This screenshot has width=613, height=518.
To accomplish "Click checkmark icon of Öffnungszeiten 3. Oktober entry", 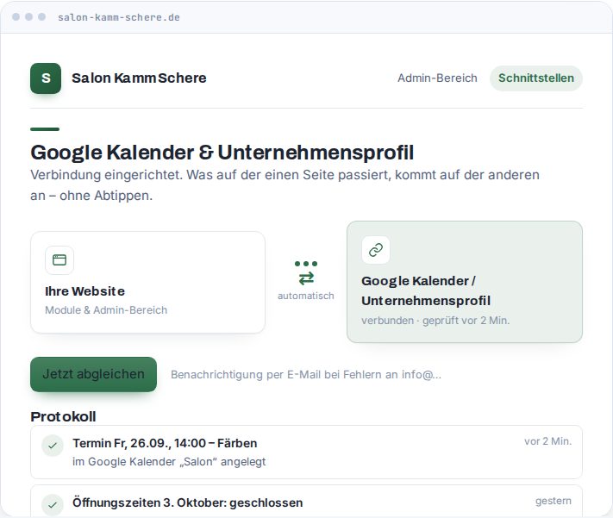I will coord(53,505).
